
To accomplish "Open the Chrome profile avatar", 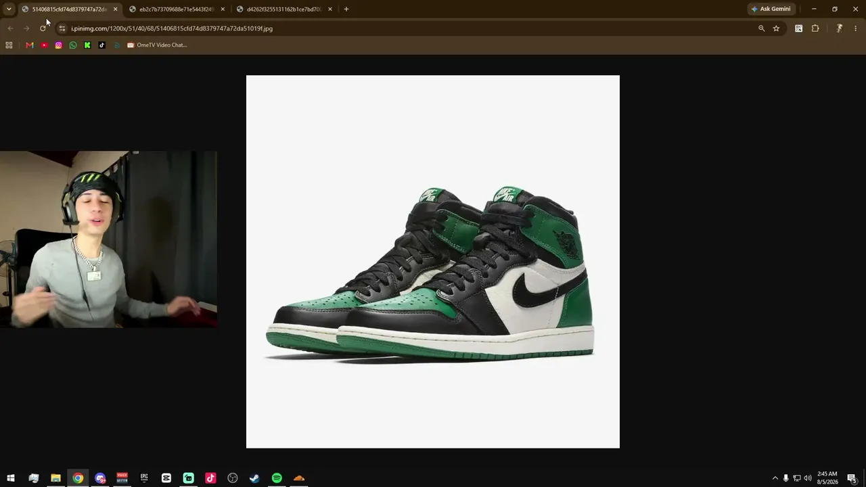I will tap(839, 28).
